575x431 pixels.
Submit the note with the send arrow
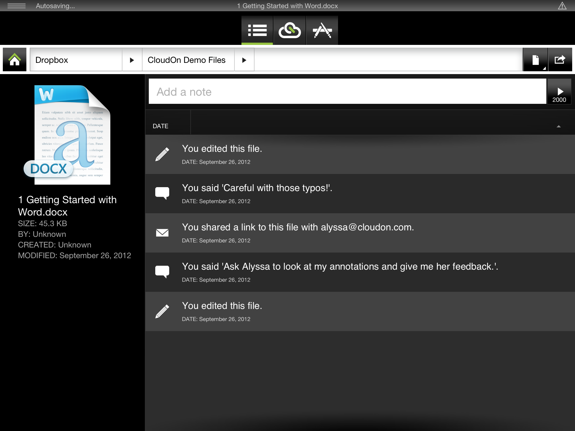(x=559, y=92)
